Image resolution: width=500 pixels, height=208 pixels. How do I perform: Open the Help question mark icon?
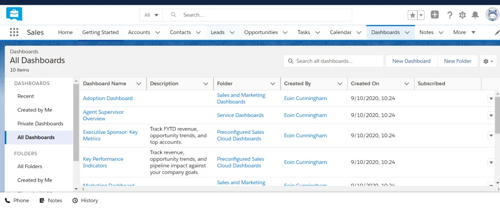(x=450, y=15)
